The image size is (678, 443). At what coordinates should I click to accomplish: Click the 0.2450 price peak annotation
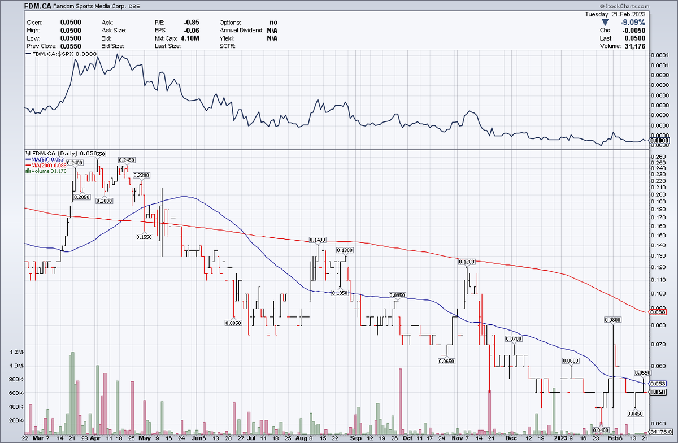127,160
